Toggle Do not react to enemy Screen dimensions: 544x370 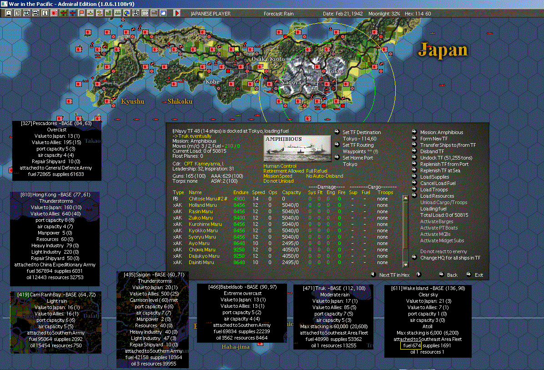coord(443,251)
